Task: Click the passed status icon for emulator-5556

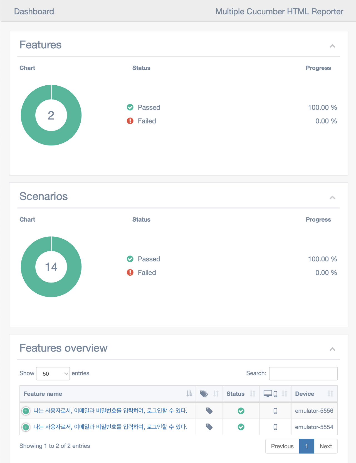Action: 241,411
